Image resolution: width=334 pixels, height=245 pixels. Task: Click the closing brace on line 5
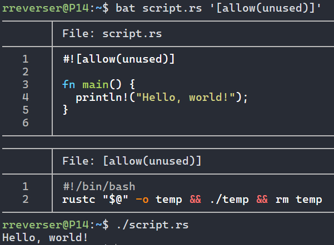[x=66, y=110]
